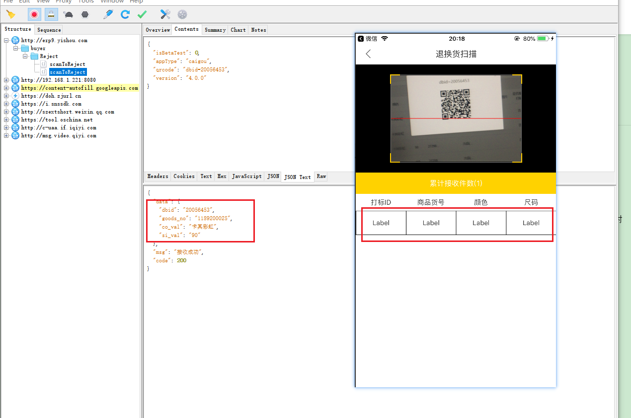This screenshot has height=418, width=631.
Task: Collapse the Reject folder node
Action: click(x=25, y=57)
